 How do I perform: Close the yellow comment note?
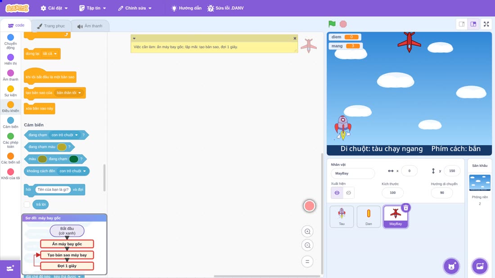tap(295, 39)
